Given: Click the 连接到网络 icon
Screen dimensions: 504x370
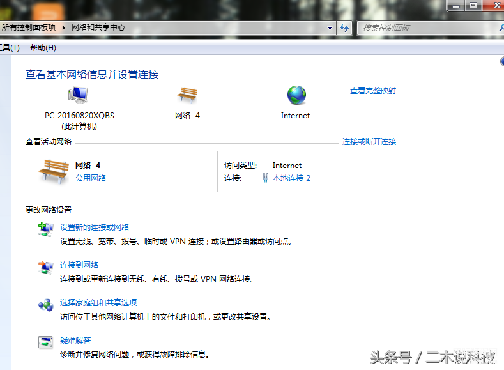Looking at the screenshot, I should (45, 268).
